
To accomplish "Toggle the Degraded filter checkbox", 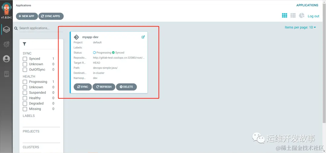I will pyautogui.click(x=25, y=103).
